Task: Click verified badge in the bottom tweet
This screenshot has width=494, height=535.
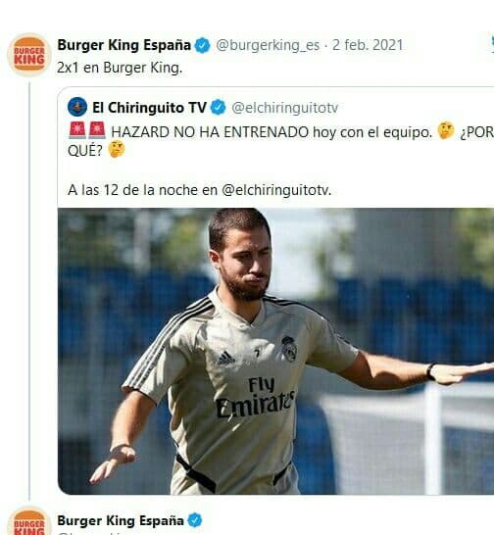Action: click(x=195, y=520)
